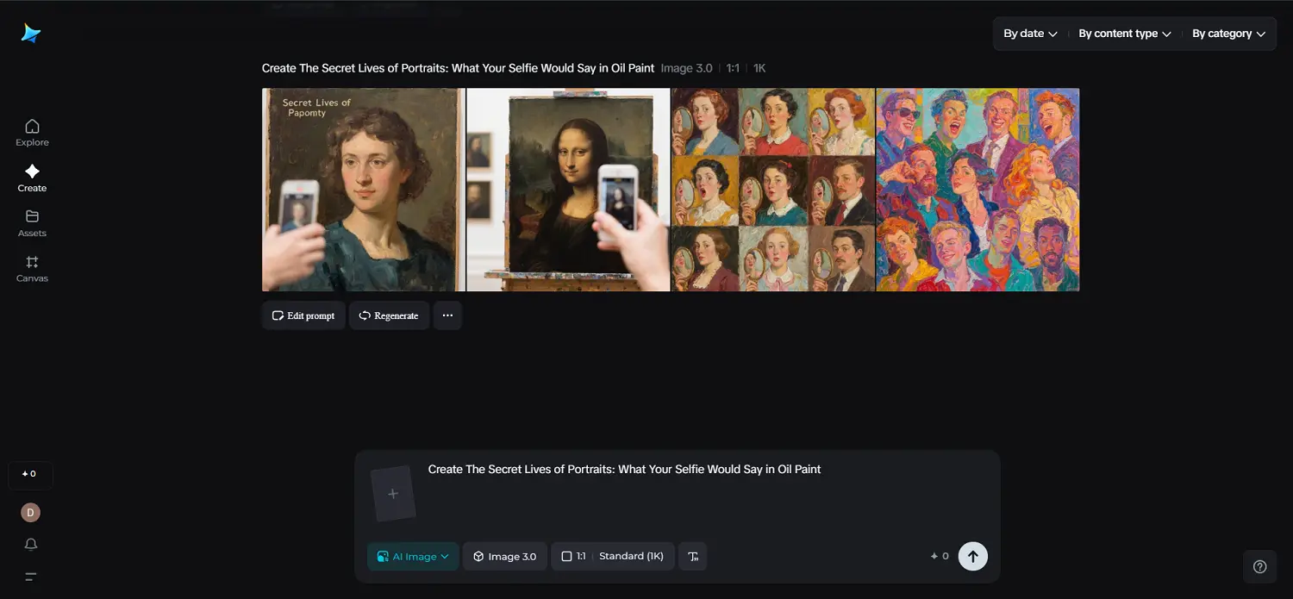Expand the By date filter
Viewport: 1293px width, 599px height.
click(1030, 34)
